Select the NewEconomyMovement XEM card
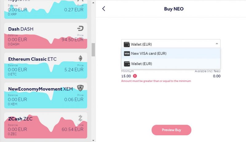The height and width of the screenshot is (142, 246). click(x=46, y=95)
